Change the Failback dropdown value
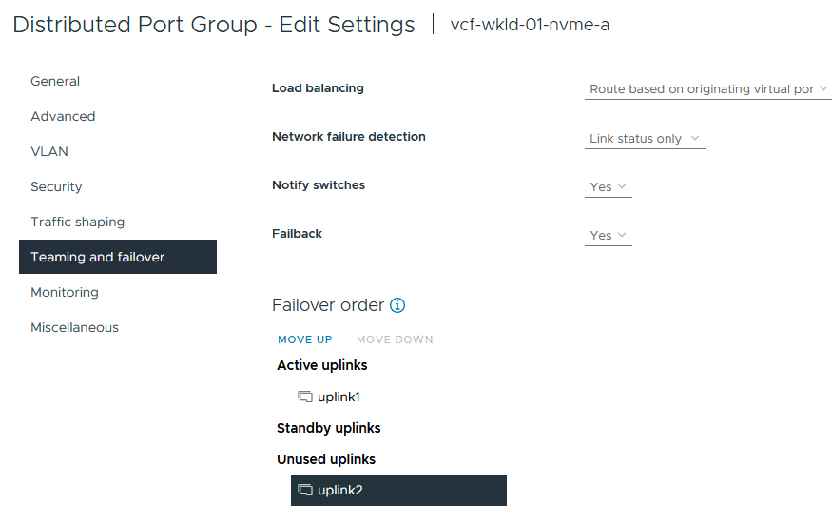 (x=609, y=235)
